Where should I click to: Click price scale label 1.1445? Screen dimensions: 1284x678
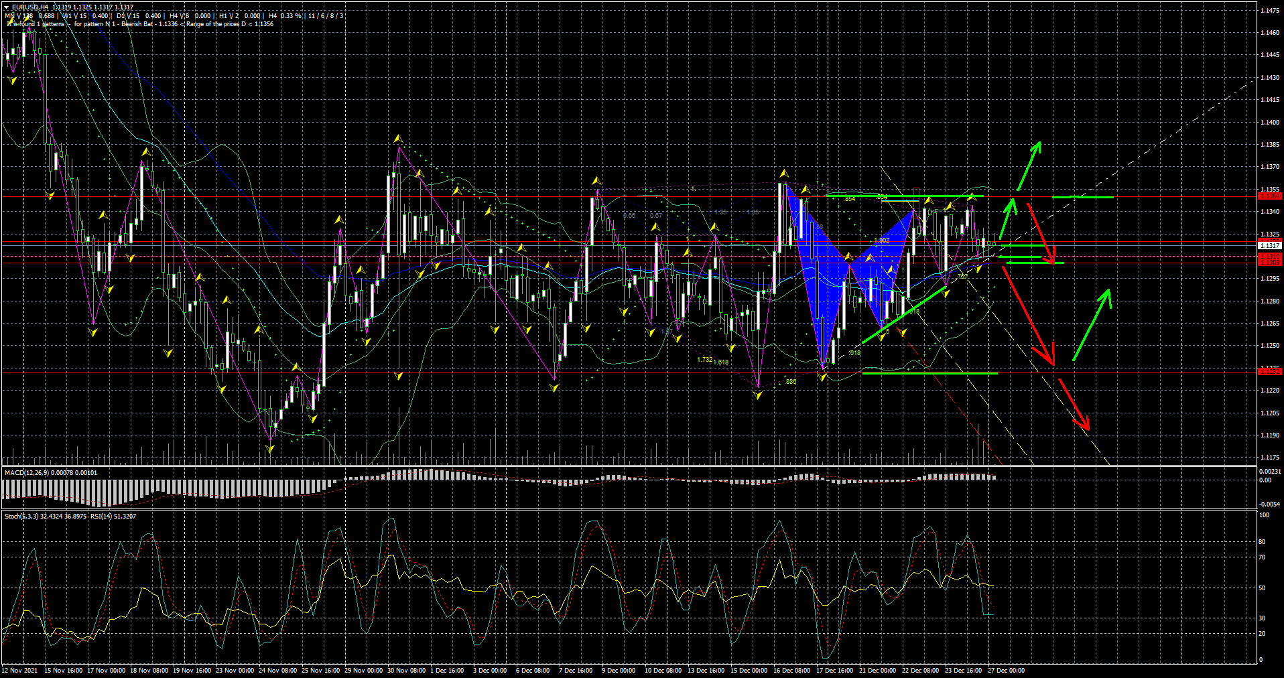1270,55
